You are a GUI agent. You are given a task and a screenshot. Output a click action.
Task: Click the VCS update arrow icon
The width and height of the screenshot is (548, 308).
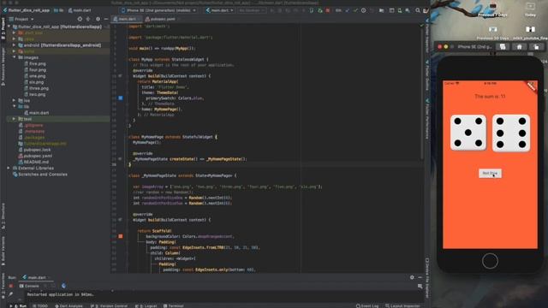[x=347, y=10]
